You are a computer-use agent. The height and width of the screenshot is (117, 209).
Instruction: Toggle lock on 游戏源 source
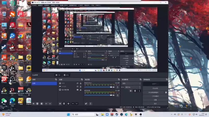click(x=80, y=87)
